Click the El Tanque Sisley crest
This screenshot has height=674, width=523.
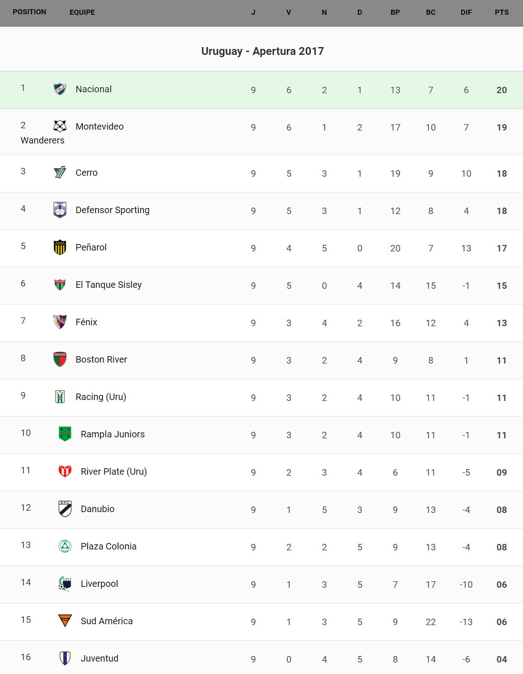point(60,285)
